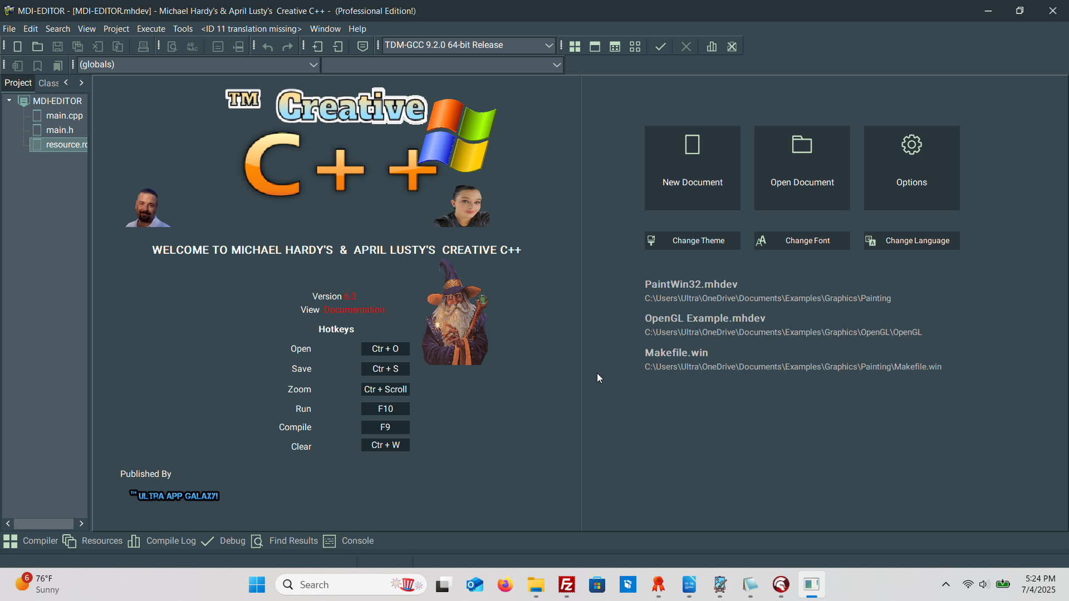Click the Change Font letter icon
Screen dimensions: 1069x601
click(761, 240)
